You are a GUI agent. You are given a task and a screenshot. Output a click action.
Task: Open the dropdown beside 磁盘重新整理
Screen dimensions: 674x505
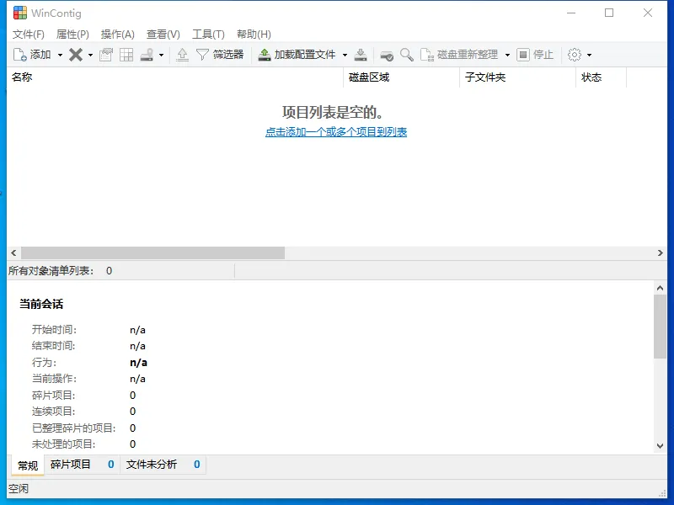[x=506, y=54]
